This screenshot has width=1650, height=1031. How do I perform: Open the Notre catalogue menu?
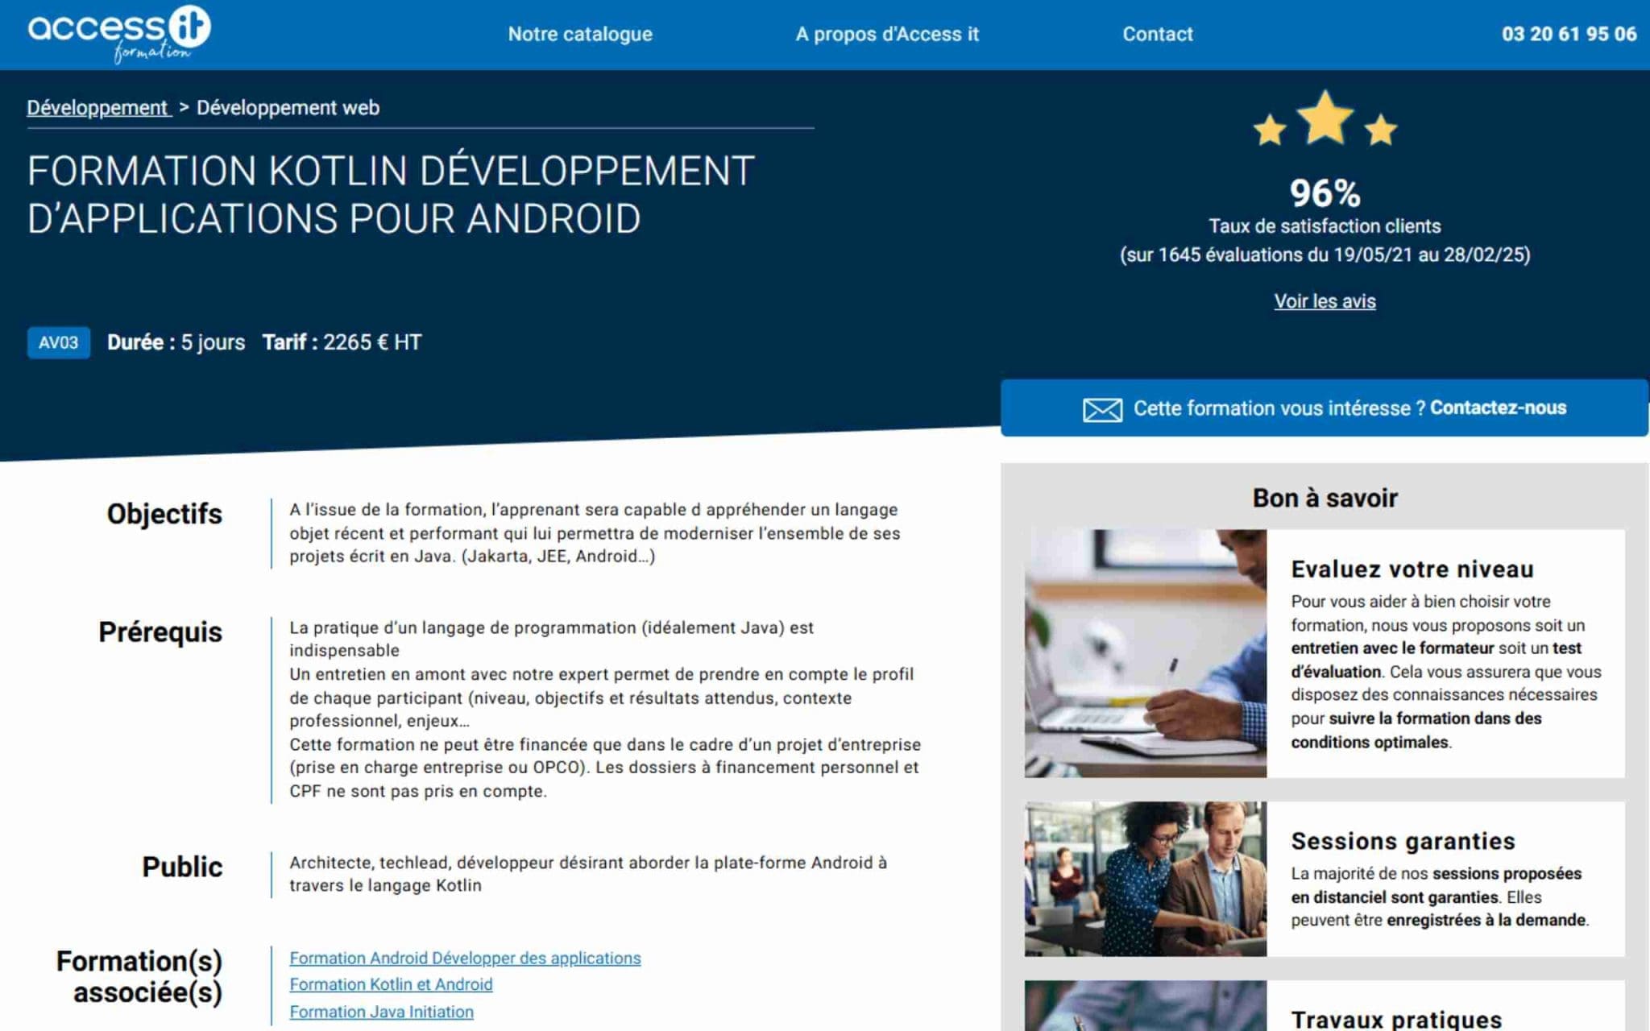point(580,34)
